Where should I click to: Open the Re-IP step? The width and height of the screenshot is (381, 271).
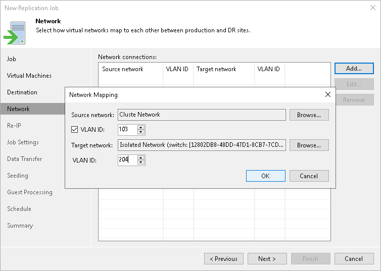[14, 126]
